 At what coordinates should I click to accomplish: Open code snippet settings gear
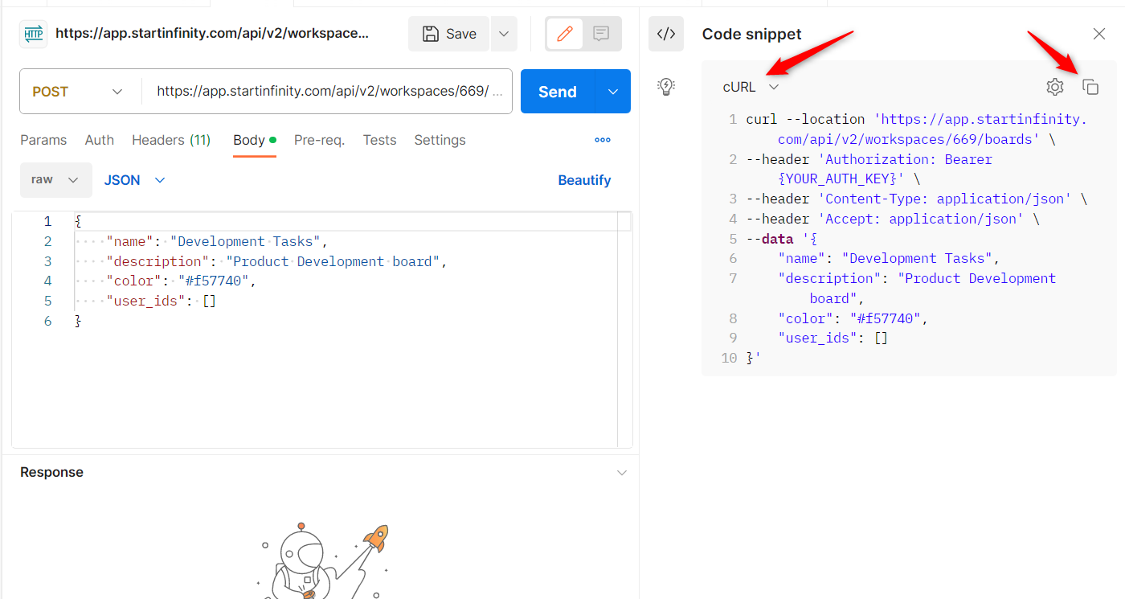coord(1055,87)
